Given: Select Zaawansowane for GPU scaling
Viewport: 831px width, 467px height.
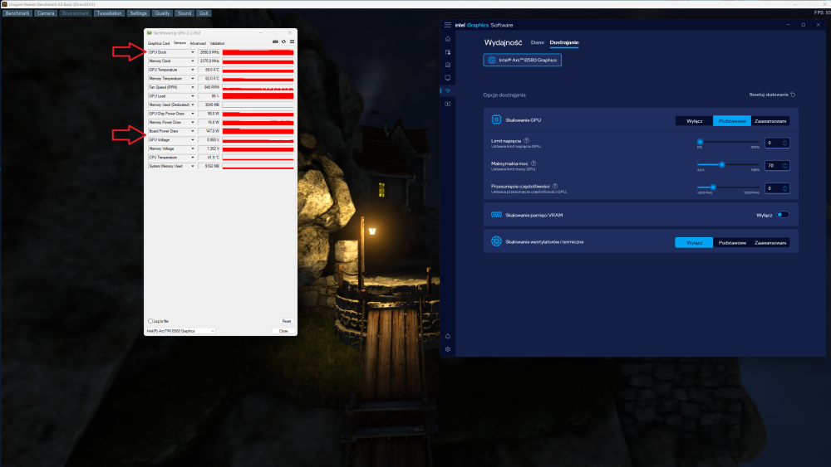Looking at the screenshot, I should click(770, 121).
